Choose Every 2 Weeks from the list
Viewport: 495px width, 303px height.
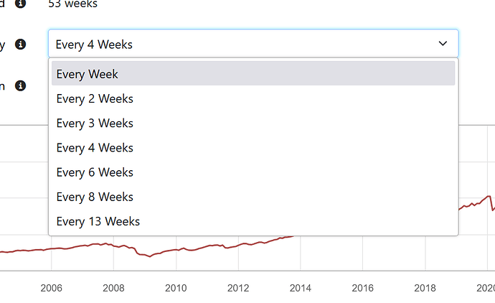click(253, 98)
